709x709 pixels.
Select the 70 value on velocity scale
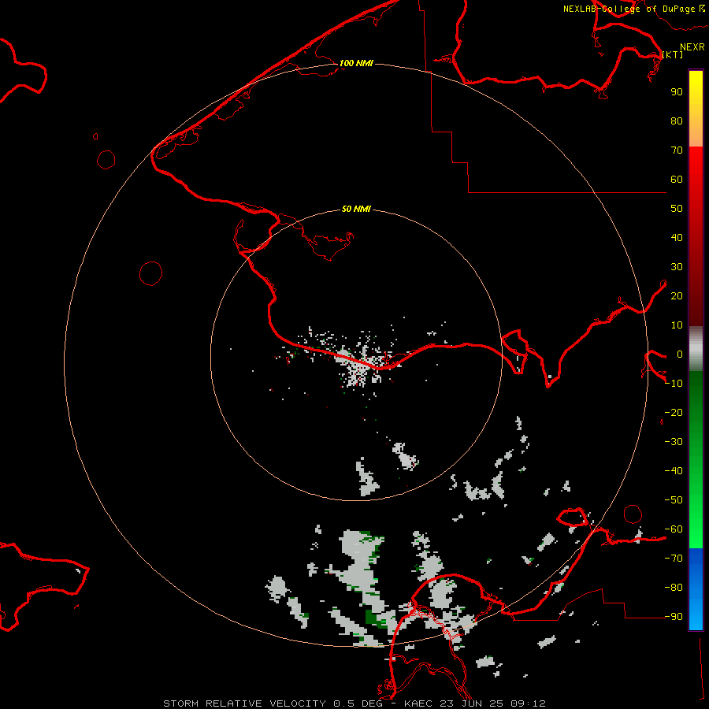pos(677,150)
